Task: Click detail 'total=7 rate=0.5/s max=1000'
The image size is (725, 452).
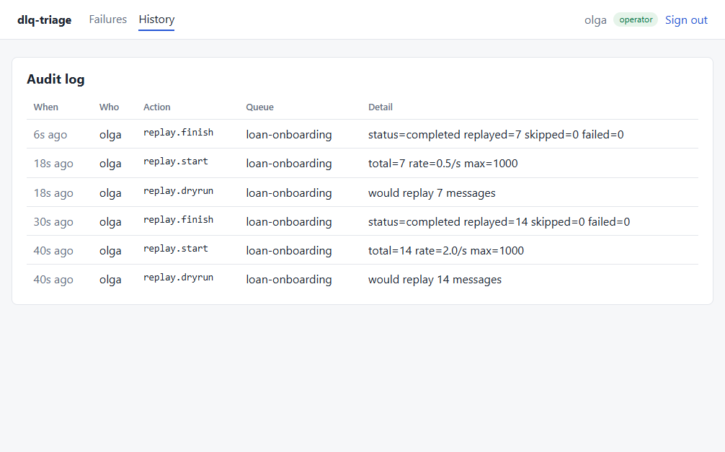Action: click(443, 164)
